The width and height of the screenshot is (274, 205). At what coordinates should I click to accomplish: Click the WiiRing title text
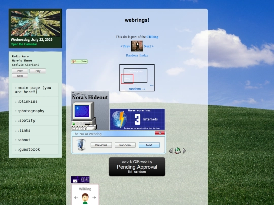coord(85,189)
